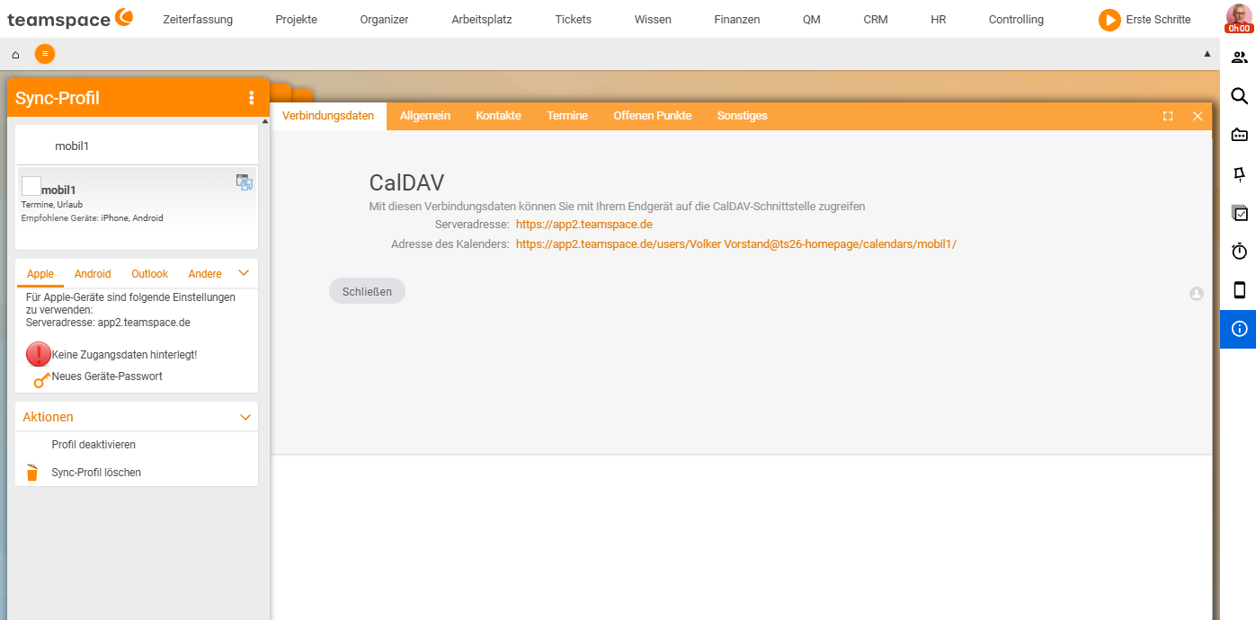
Task: Close the CalDAV dialog with X
Action: (1198, 116)
